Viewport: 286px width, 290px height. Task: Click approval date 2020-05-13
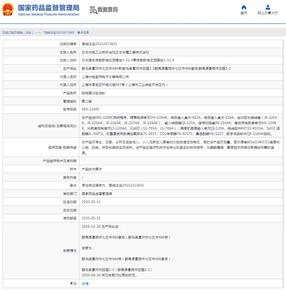pos(91,202)
